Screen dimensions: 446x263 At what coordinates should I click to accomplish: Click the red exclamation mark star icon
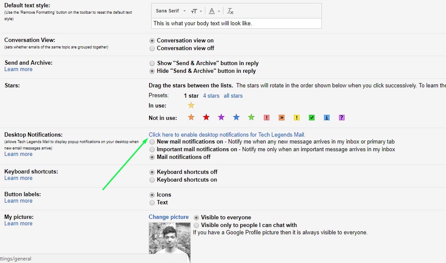pyautogui.click(x=266, y=117)
